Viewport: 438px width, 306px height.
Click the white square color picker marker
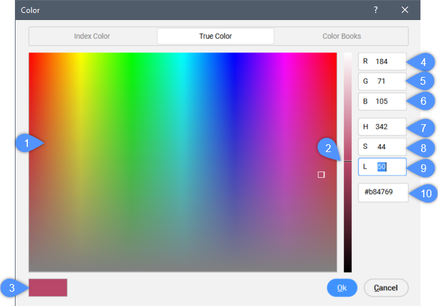tap(321, 175)
